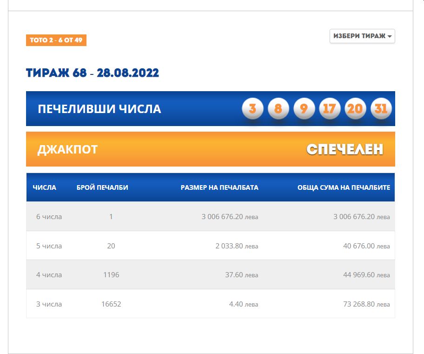Click the ОБЩА СУМА НА ПЕЧАЛБИТЕ header
The image size is (424, 354).
tap(344, 187)
